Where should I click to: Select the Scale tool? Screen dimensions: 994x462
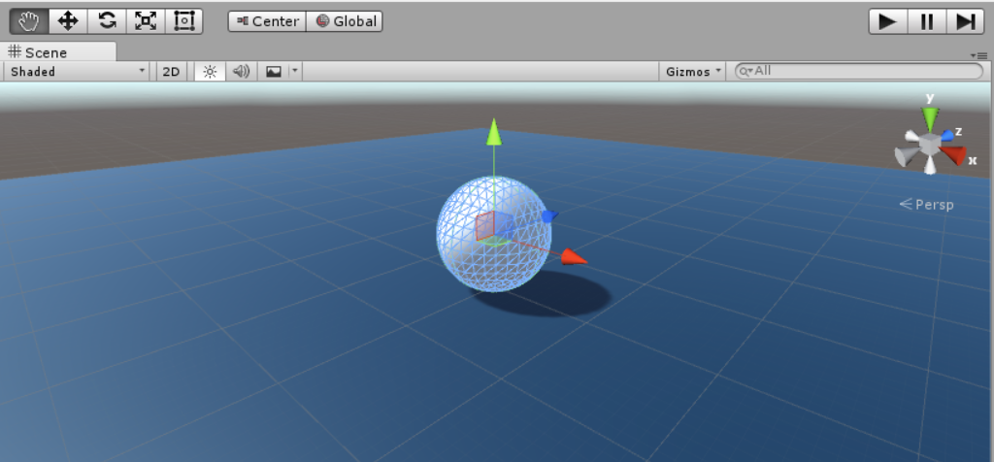click(x=146, y=21)
